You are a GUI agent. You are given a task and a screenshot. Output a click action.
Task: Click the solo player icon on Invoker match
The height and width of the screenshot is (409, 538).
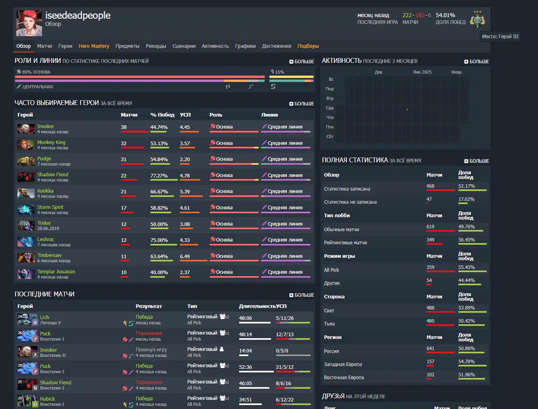222,349
